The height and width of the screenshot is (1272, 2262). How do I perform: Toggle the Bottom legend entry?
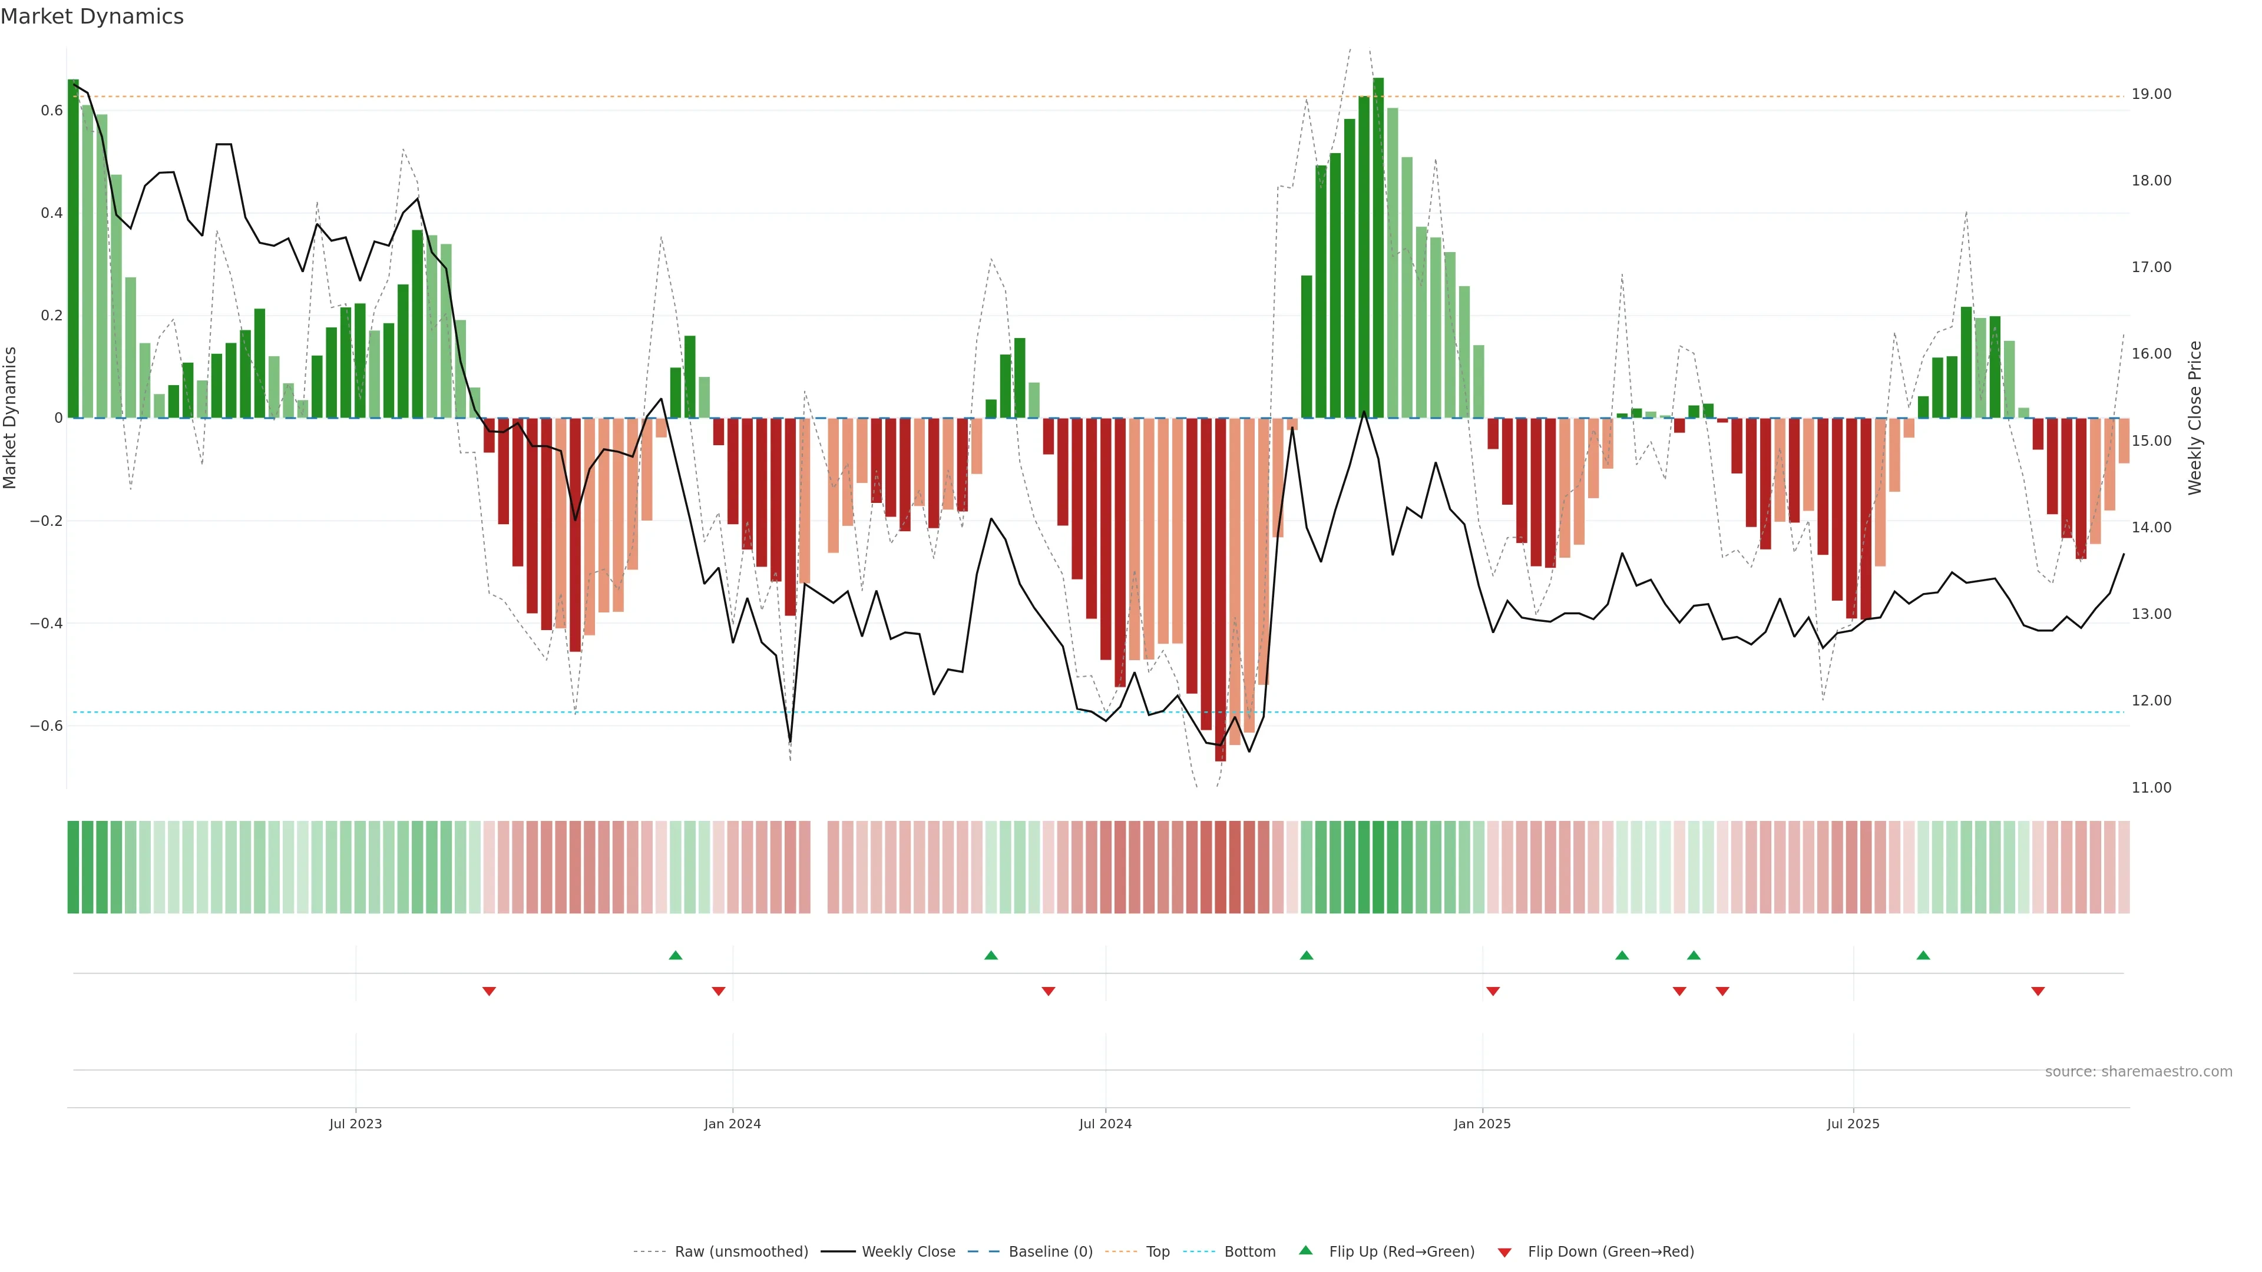[x=1249, y=1252]
